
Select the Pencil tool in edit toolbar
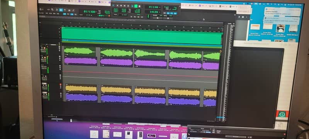point(73,10)
